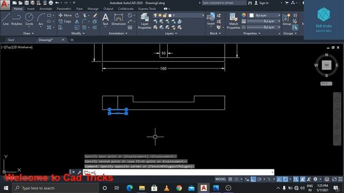This screenshot has width=344, height=193.
Task: Click the keyword search box
Action: pos(224,3)
